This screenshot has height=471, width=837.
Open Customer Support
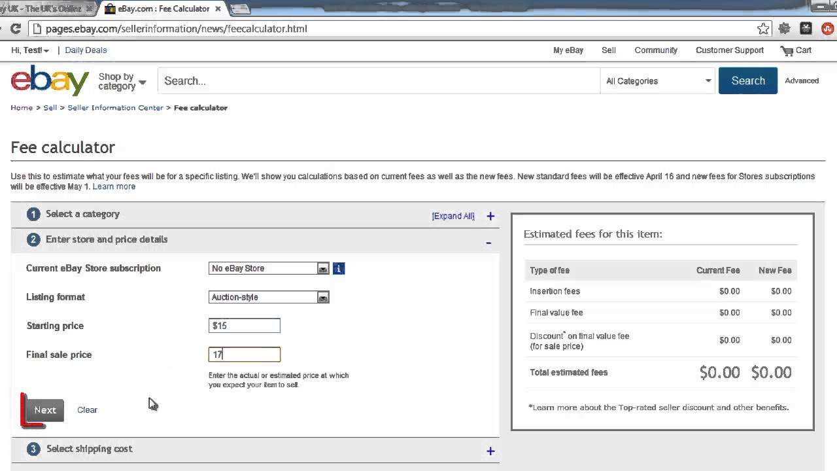tap(730, 50)
